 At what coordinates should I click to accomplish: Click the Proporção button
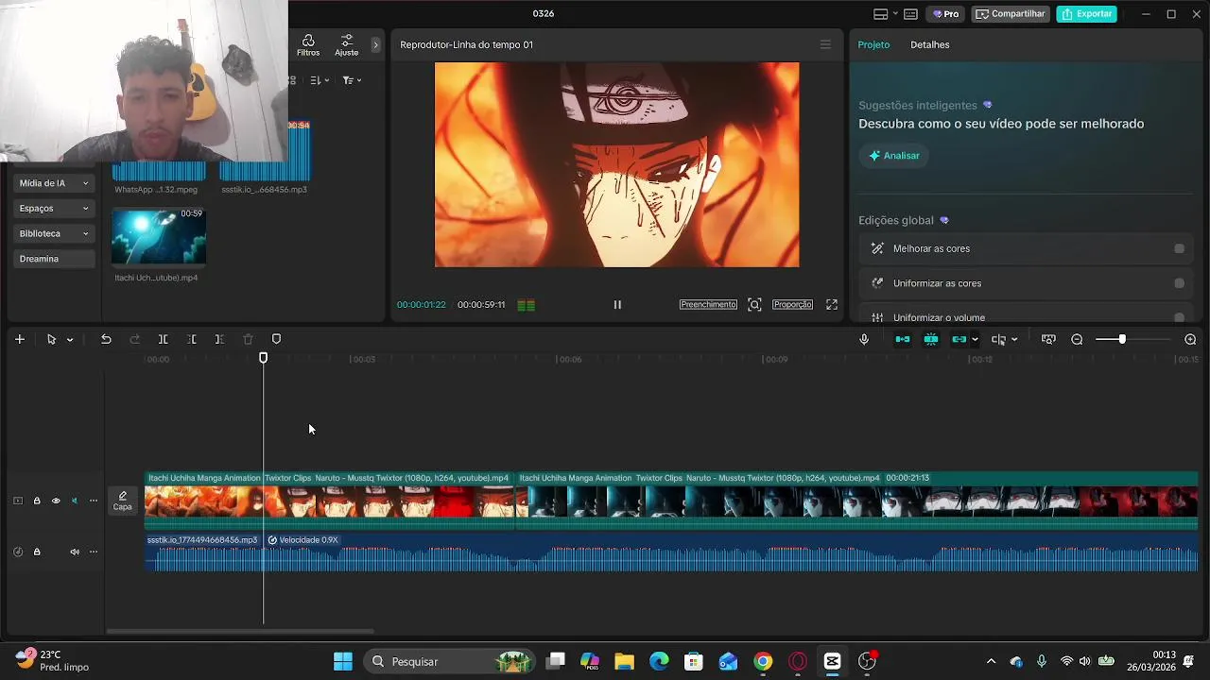[x=792, y=304]
